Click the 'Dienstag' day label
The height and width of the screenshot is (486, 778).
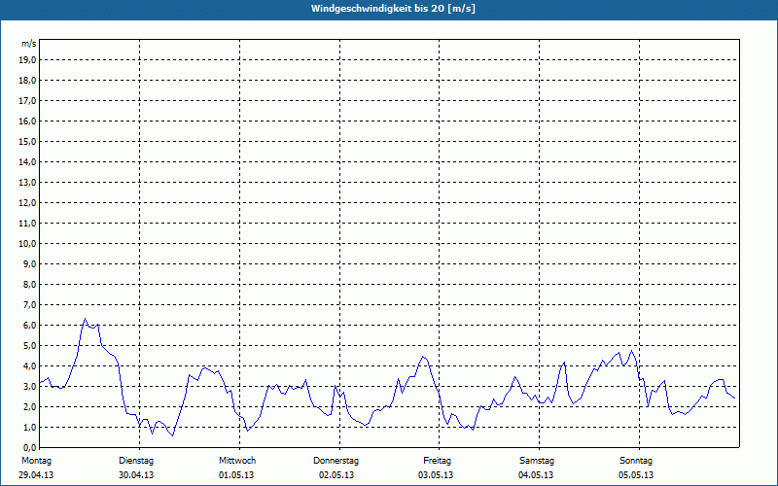[x=136, y=461]
